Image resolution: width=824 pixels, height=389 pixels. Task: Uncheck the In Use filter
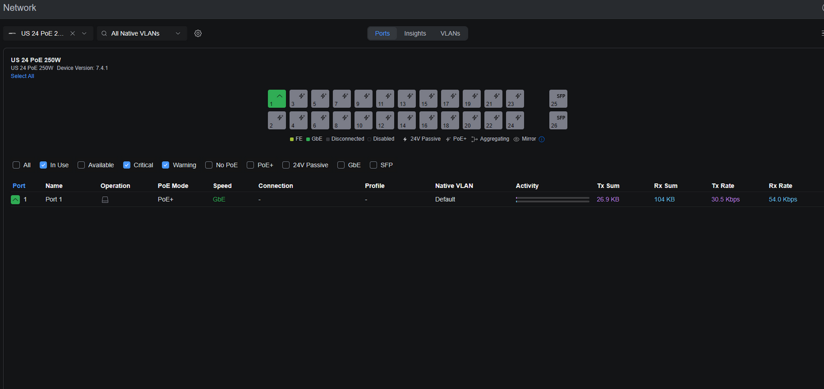click(43, 165)
